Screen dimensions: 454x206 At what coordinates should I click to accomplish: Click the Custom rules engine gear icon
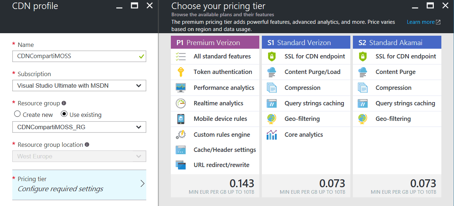(181, 135)
